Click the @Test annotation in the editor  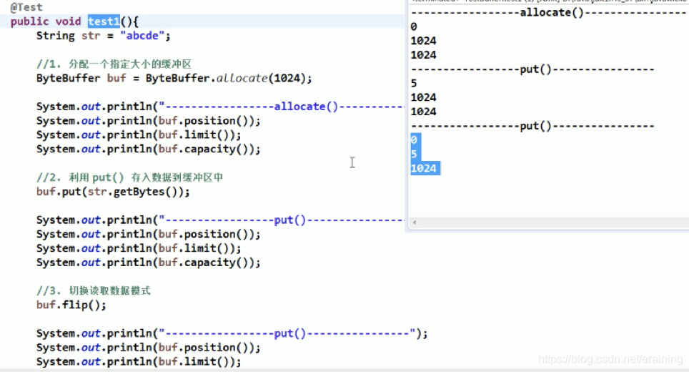pos(26,7)
